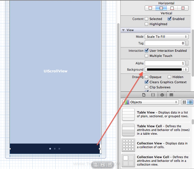This screenshot has height=169, width=194.
Task: Switch library to list view
Action: click(190, 102)
